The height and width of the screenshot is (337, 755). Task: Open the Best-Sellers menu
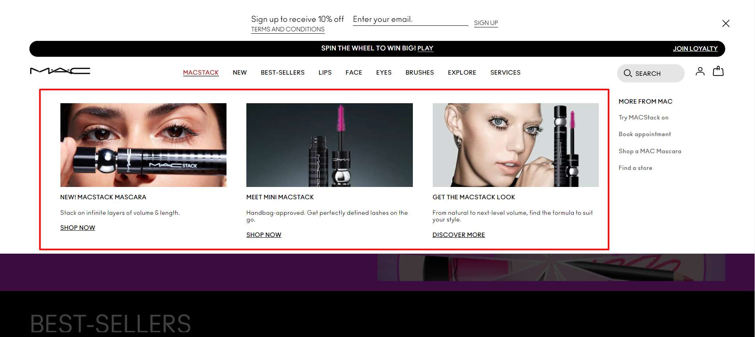click(x=283, y=73)
